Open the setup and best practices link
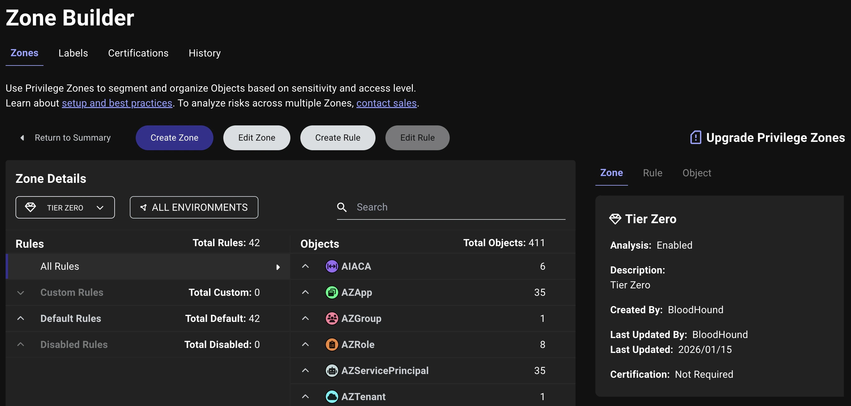This screenshot has width=851, height=406. click(x=117, y=103)
